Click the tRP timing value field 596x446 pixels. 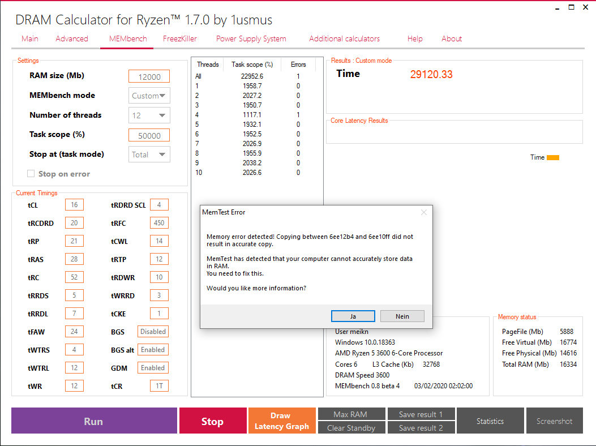pos(74,241)
